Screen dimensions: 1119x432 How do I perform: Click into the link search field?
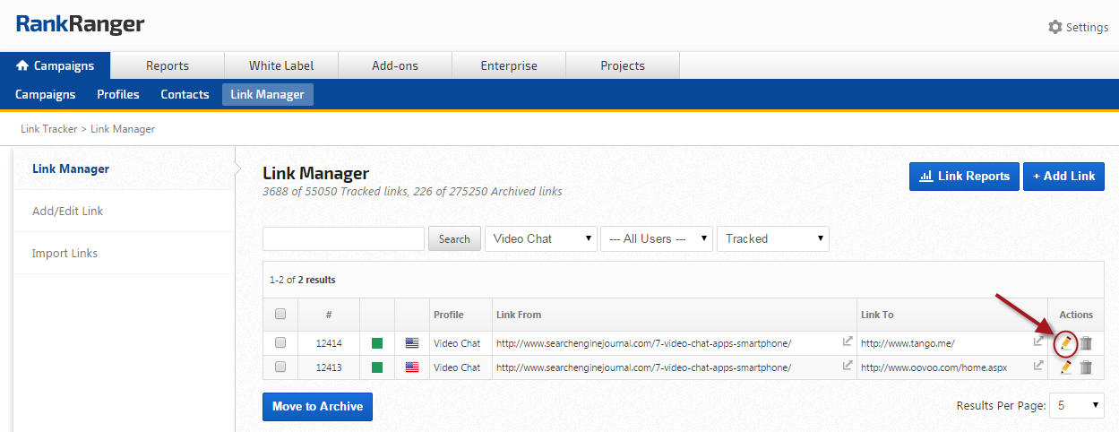[x=343, y=238]
